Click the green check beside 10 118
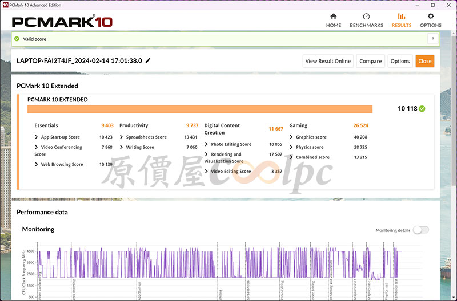This screenshot has width=457, height=301. [x=422, y=109]
